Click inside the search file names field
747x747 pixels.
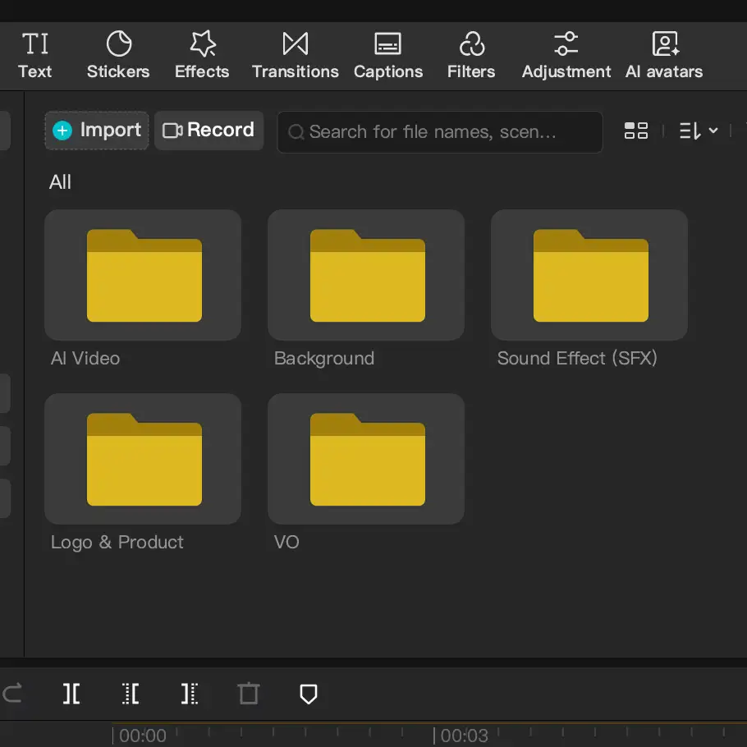click(427, 132)
